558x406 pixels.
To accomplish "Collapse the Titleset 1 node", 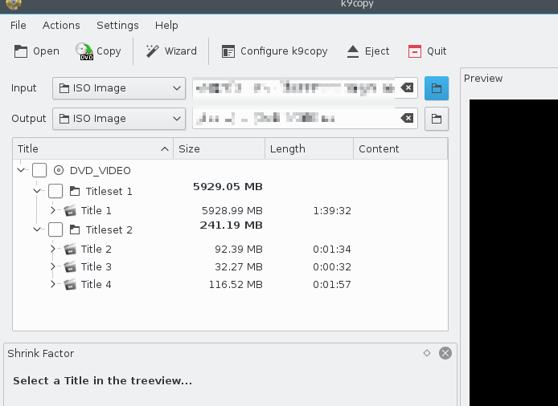I will click(x=37, y=191).
